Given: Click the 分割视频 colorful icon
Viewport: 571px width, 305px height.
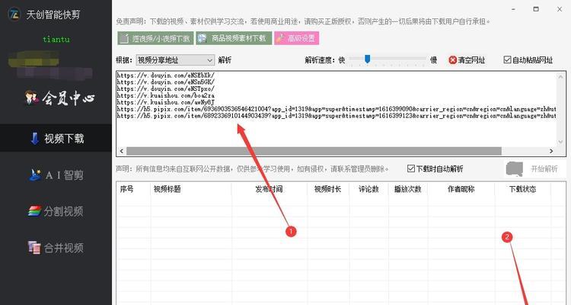Looking at the screenshot, I should (x=34, y=211).
